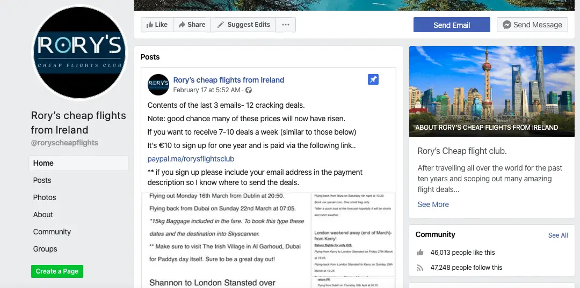Click '47,248 people follow this' text

click(x=466, y=267)
